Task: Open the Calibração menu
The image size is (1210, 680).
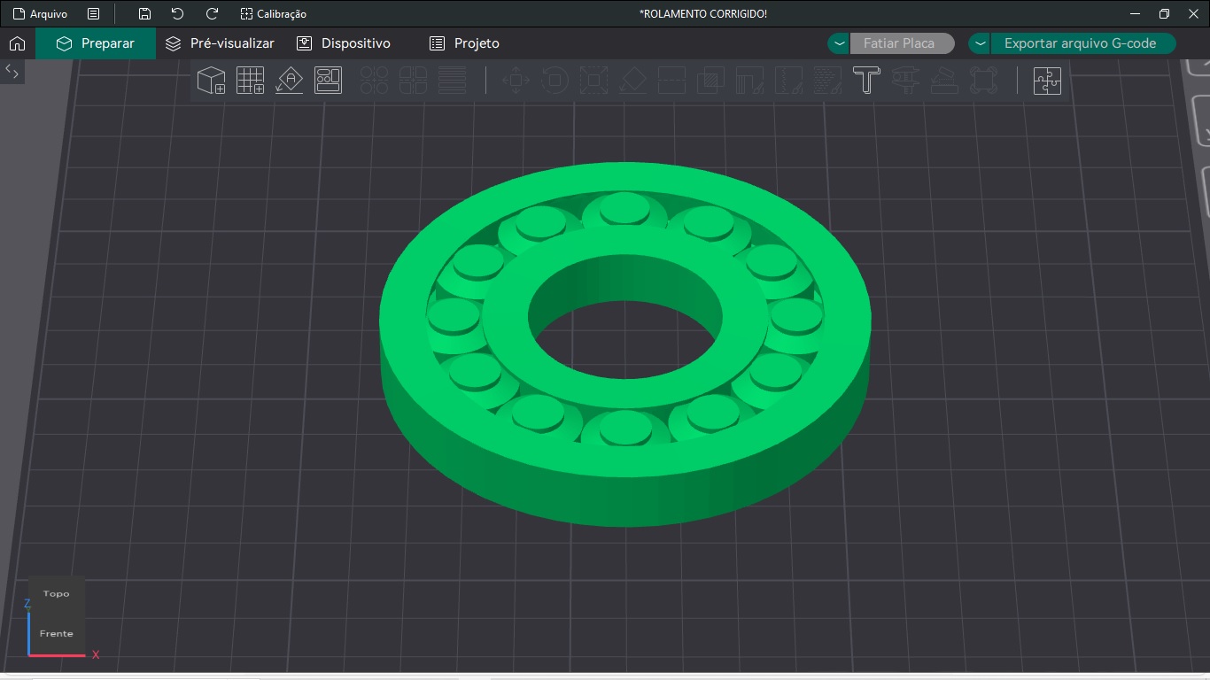Action: pos(274,14)
